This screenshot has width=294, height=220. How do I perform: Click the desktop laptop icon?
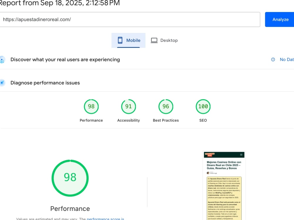pyautogui.click(x=154, y=40)
